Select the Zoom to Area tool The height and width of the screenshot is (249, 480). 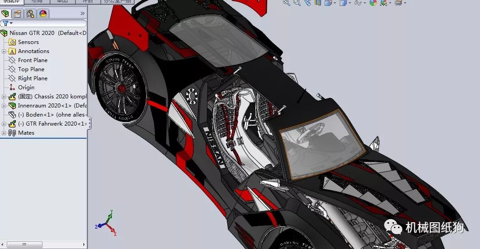coord(297,3)
